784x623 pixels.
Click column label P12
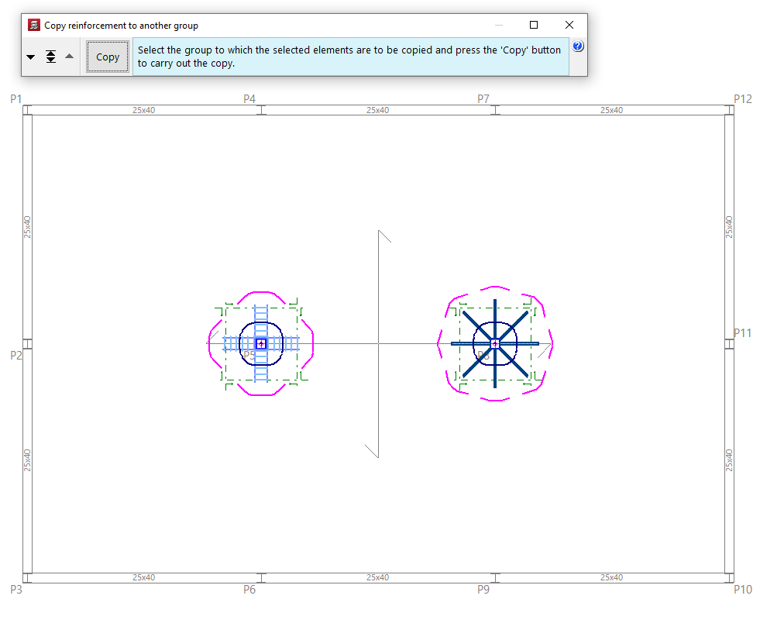pyautogui.click(x=742, y=99)
